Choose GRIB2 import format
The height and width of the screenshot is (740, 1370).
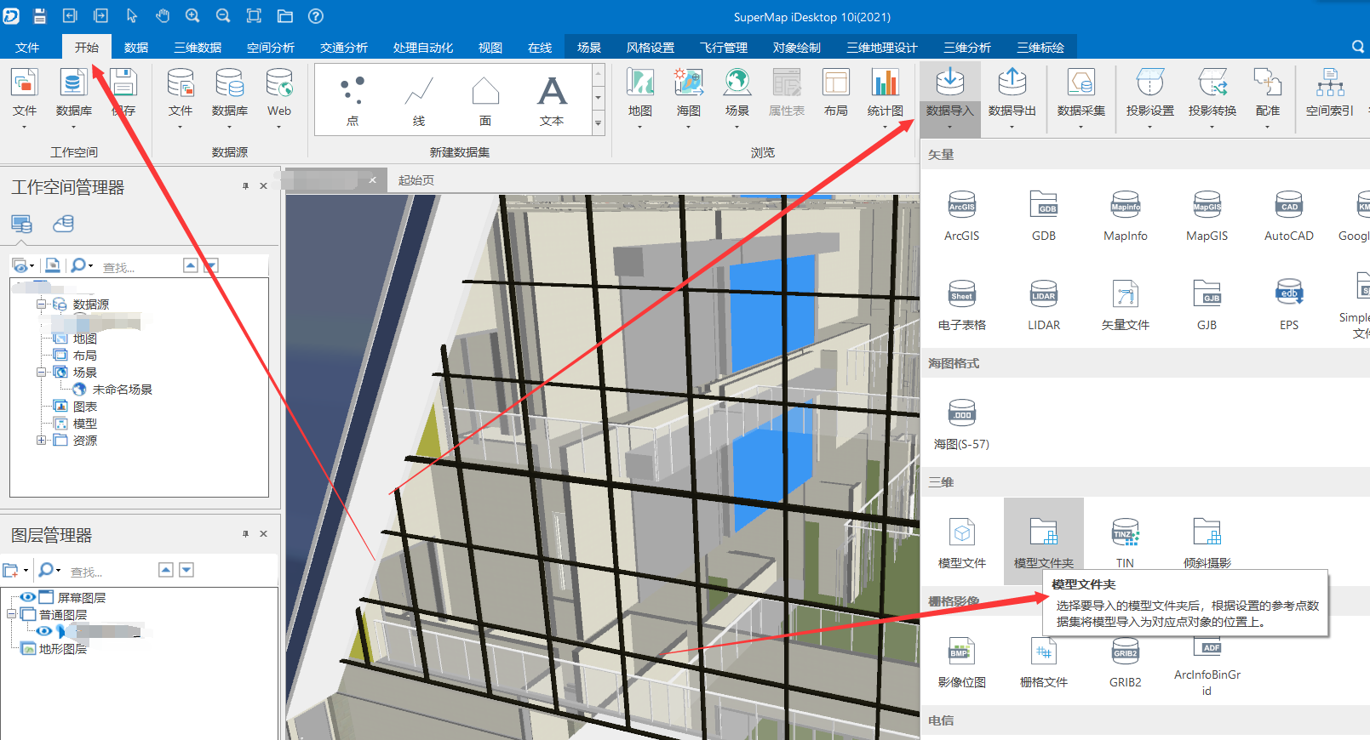(1125, 663)
